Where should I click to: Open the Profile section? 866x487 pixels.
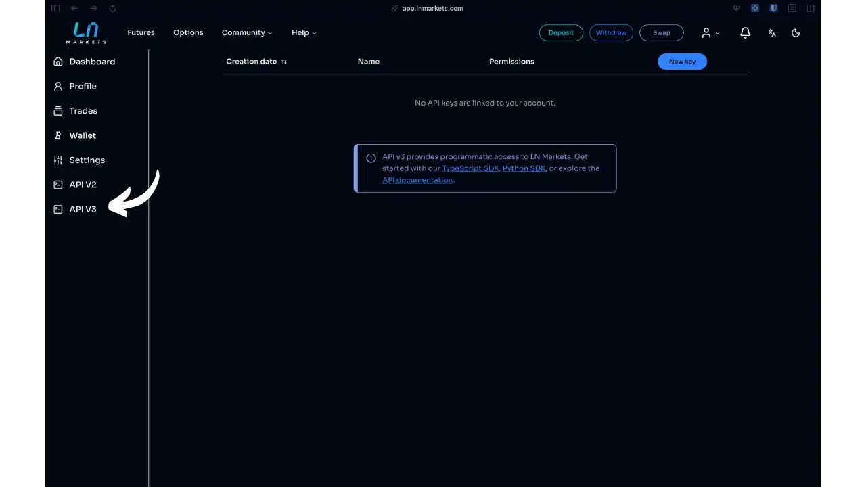click(x=83, y=86)
